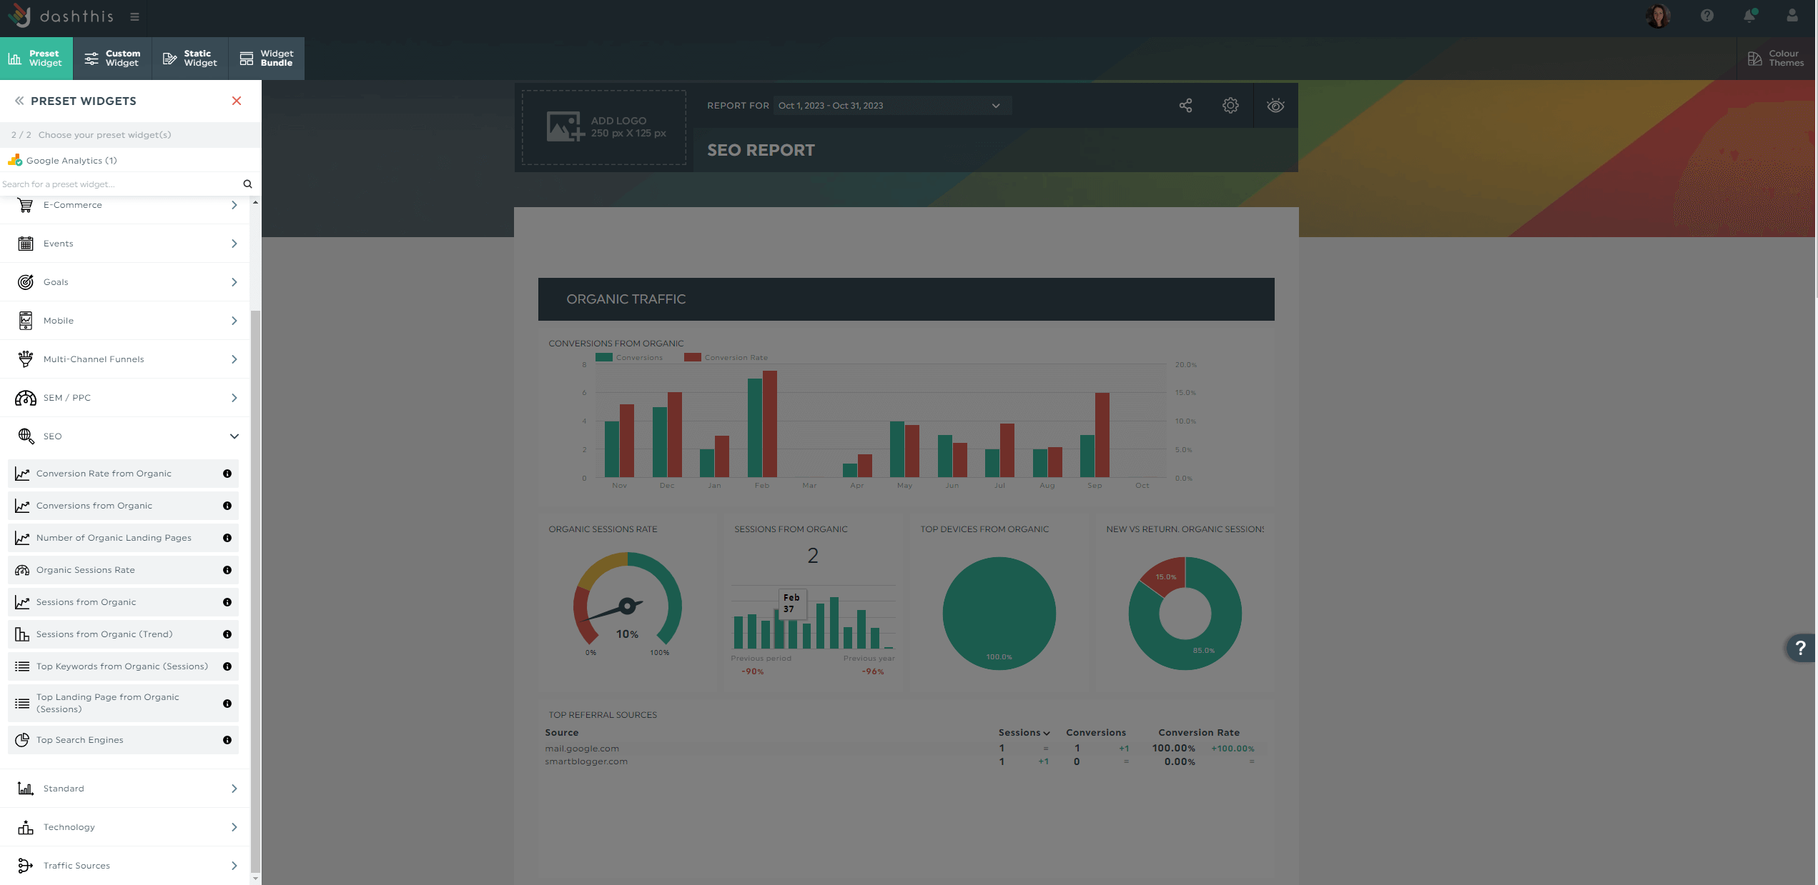Show info for Top Keywords from Organic
This screenshot has width=1818, height=885.
click(x=227, y=666)
